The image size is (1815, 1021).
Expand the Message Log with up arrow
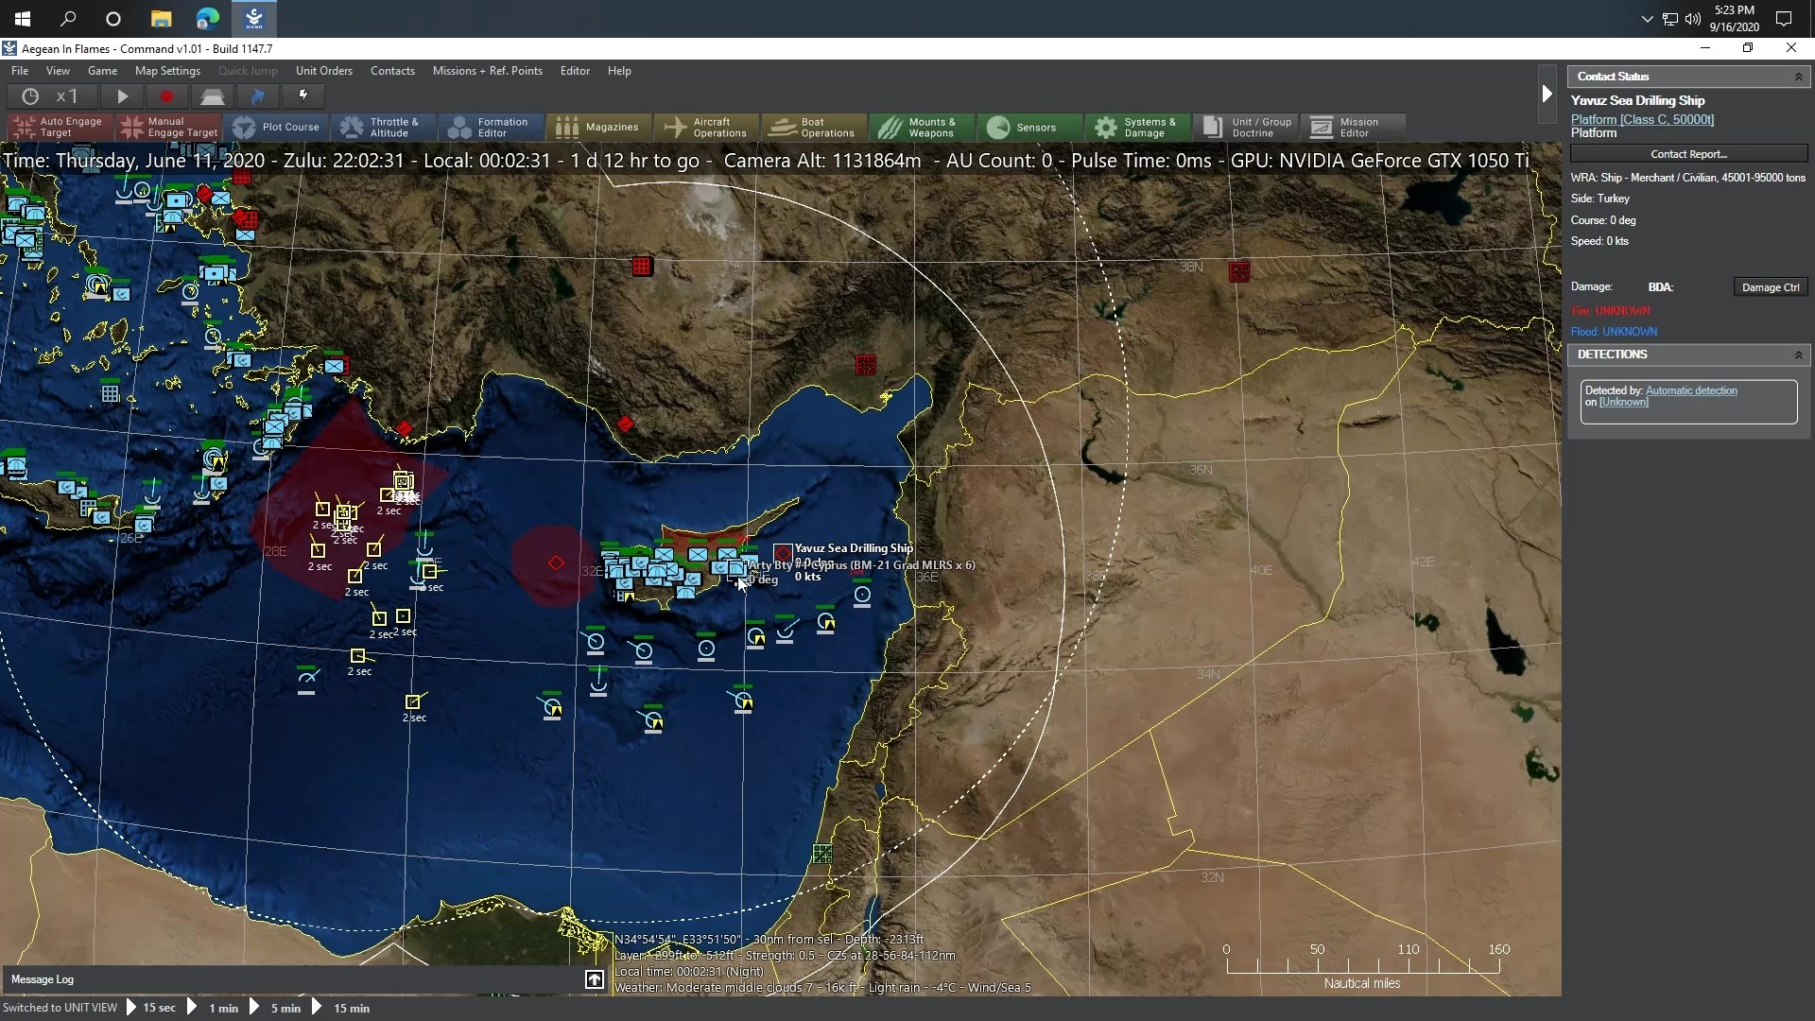pyautogui.click(x=595, y=979)
